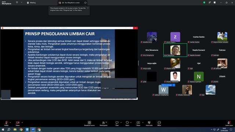Open Windows notification center

[231, 129]
